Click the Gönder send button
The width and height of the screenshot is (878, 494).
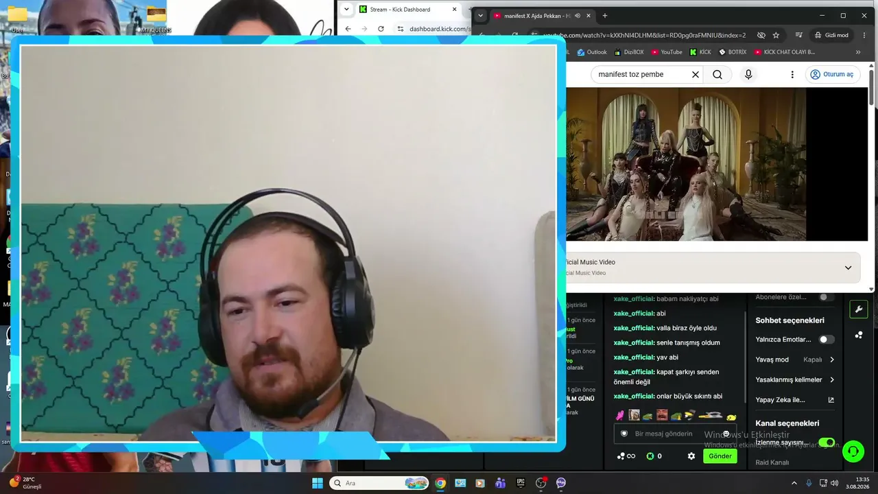720,456
